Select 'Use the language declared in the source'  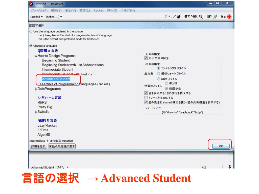pos(31,31)
